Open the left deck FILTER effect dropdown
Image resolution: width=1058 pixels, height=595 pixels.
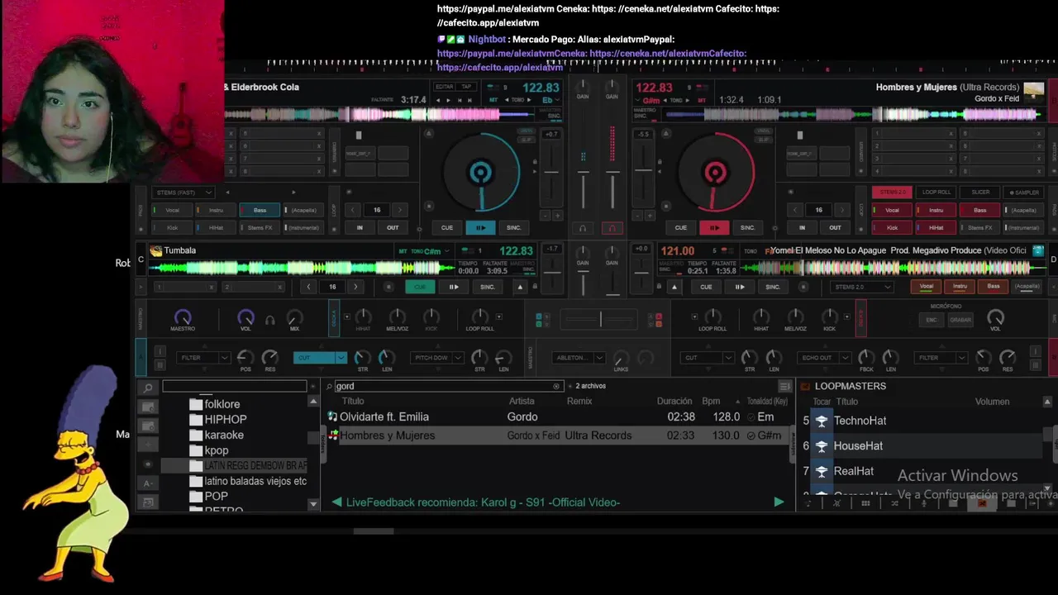(203, 358)
